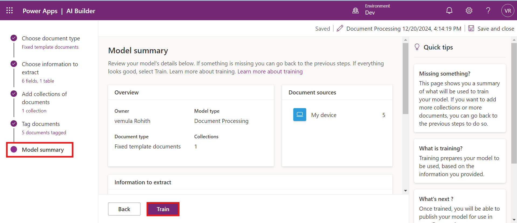Click the Power Apps title link
This screenshot has height=223, width=517.
coord(40,11)
